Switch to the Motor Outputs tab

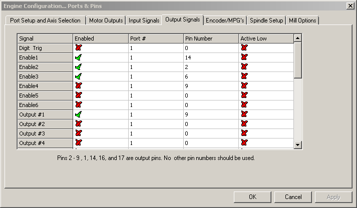point(106,20)
